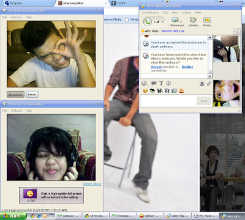245x220 pixels.
Task: Click the conversation scrollbar down arrow
Action: coord(209,76)
